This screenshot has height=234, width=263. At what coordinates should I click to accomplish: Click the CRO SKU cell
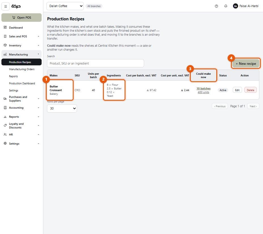[x=77, y=90]
